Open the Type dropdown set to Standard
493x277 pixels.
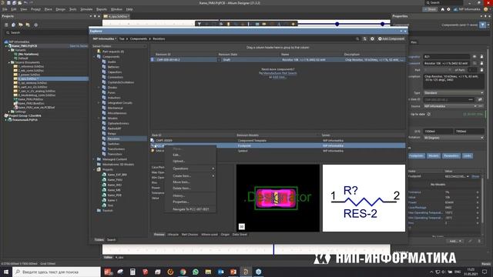[454, 93]
